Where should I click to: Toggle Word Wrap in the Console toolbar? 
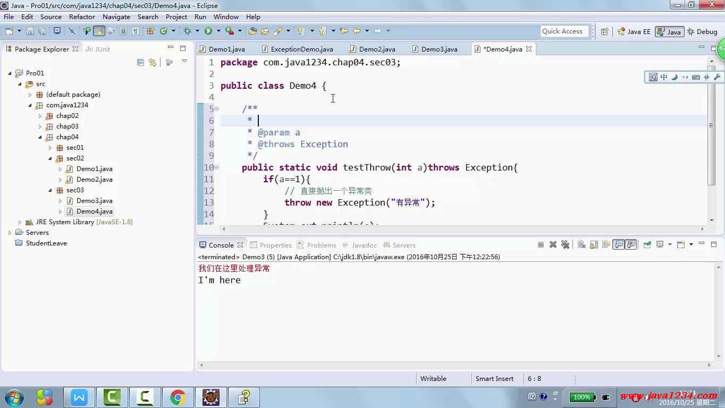pyautogui.click(x=606, y=245)
